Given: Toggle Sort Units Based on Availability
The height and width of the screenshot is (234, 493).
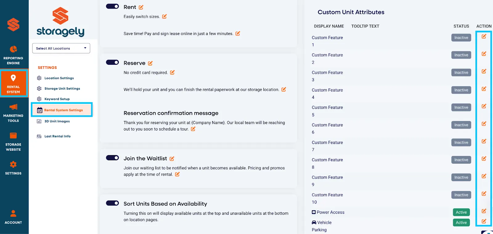Looking at the screenshot, I should 112,203.
